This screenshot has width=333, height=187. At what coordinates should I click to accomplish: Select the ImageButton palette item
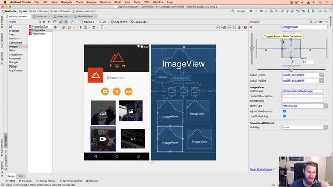(40, 26)
